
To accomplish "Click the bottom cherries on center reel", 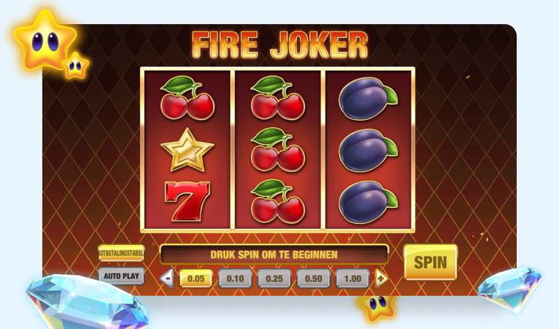I will point(278,201).
